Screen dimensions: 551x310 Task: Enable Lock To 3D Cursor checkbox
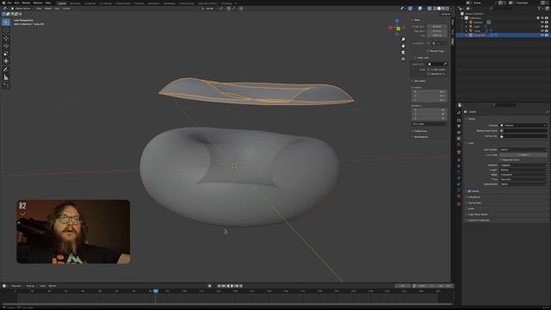pyautogui.click(x=429, y=70)
